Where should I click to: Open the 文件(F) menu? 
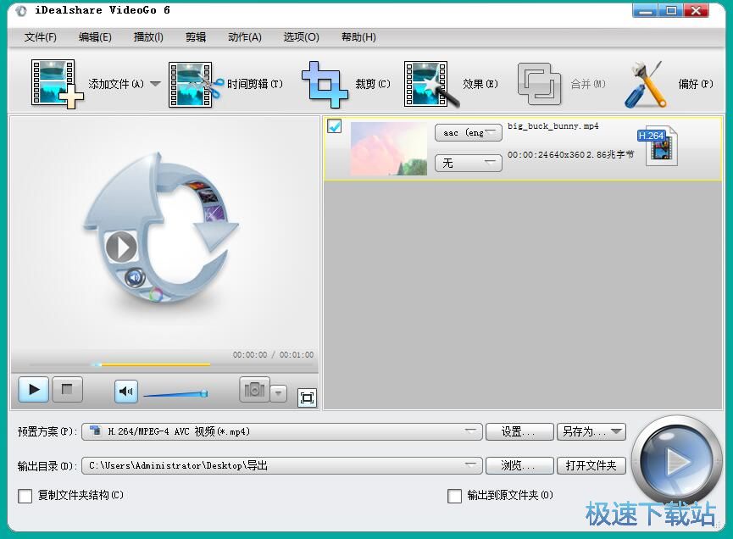click(x=41, y=37)
